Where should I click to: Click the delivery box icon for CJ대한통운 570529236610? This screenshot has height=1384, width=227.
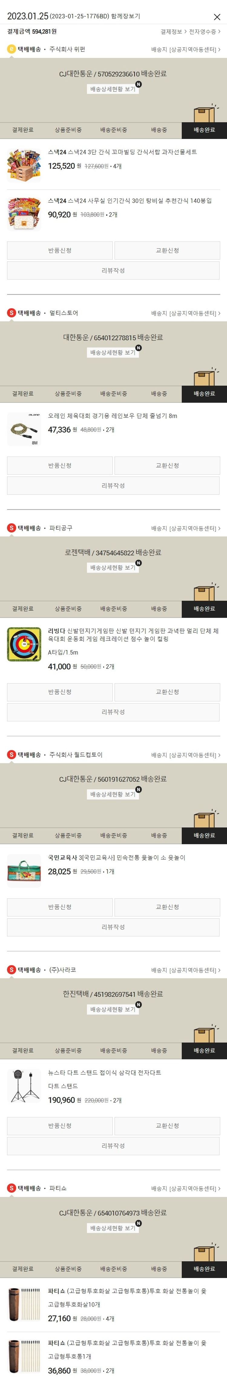click(x=206, y=113)
